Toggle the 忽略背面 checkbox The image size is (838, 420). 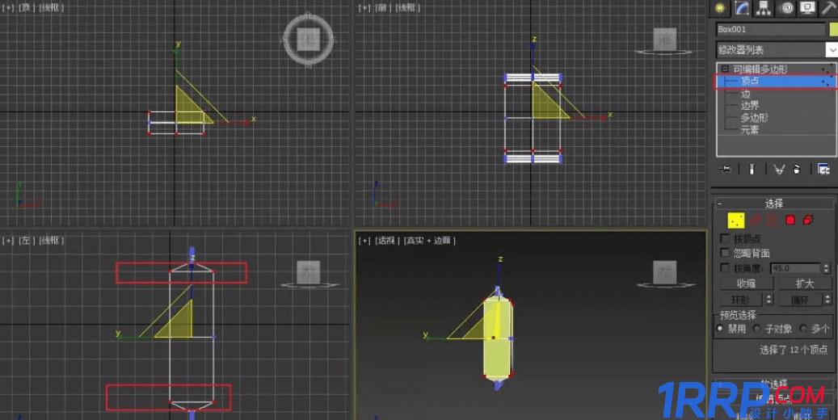coord(725,252)
